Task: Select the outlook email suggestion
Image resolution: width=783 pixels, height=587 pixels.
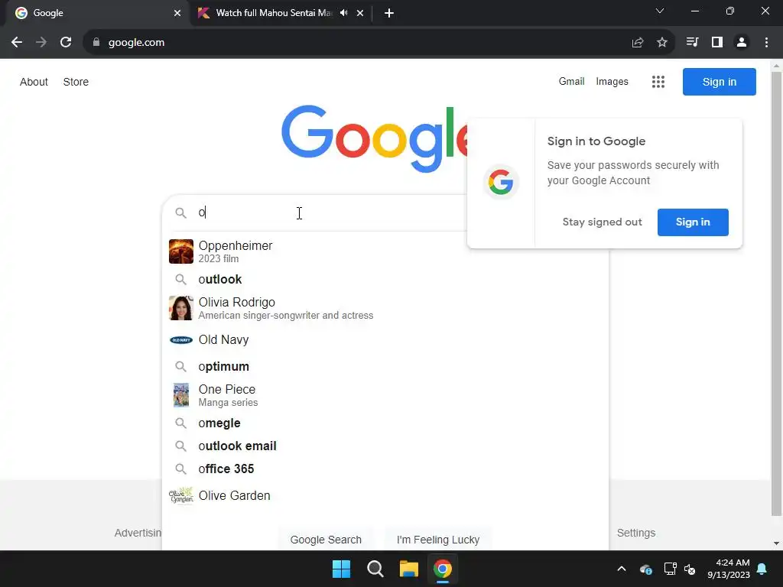Action: [x=385, y=446]
